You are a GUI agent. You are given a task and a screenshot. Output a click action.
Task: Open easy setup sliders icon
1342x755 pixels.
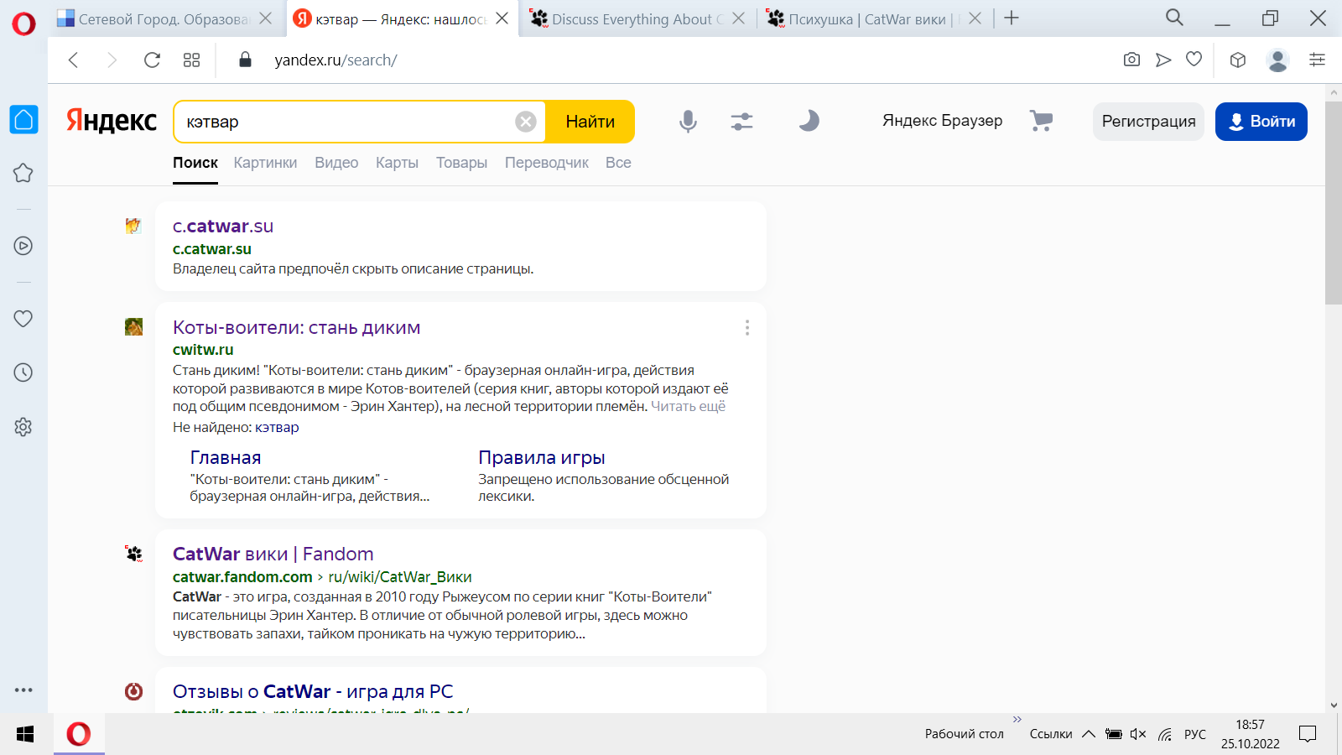pyautogui.click(x=1317, y=60)
